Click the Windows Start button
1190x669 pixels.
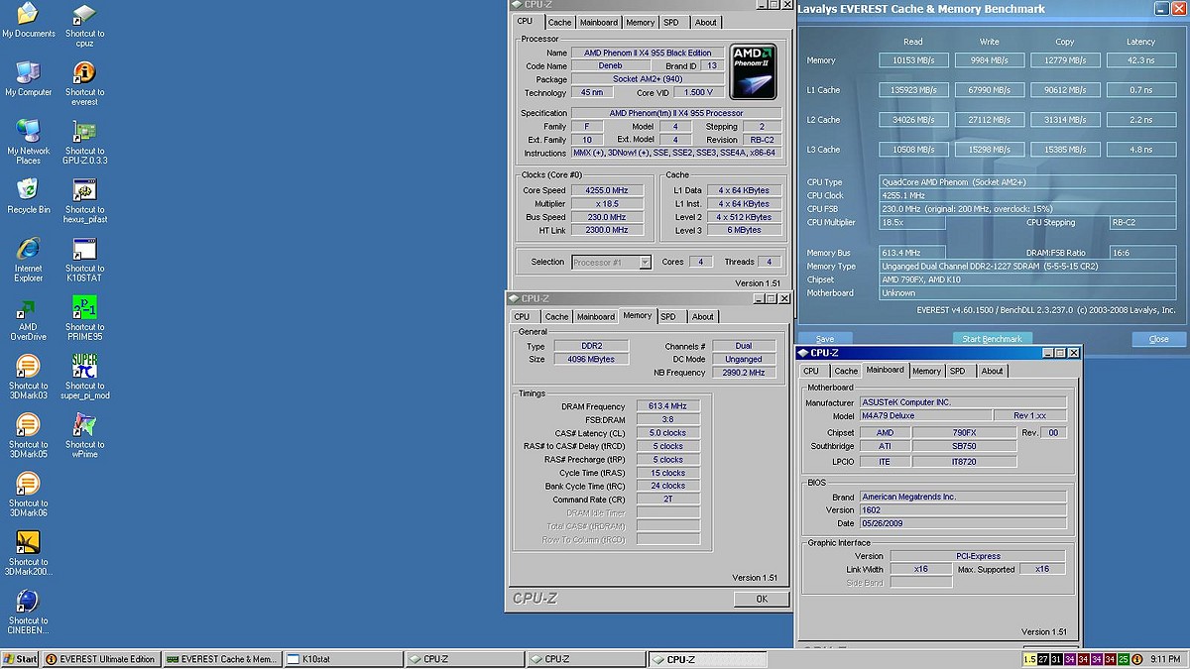(x=20, y=659)
